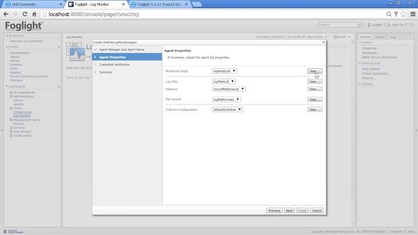Click Create dashboard action
The image size is (418, 235).
pyautogui.click(x=376, y=74)
